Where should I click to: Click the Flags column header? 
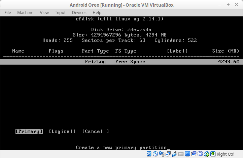point(56,51)
